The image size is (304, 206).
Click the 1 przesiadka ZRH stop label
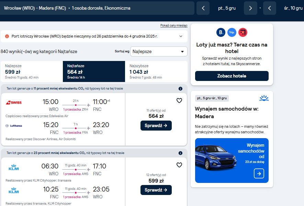(76, 110)
